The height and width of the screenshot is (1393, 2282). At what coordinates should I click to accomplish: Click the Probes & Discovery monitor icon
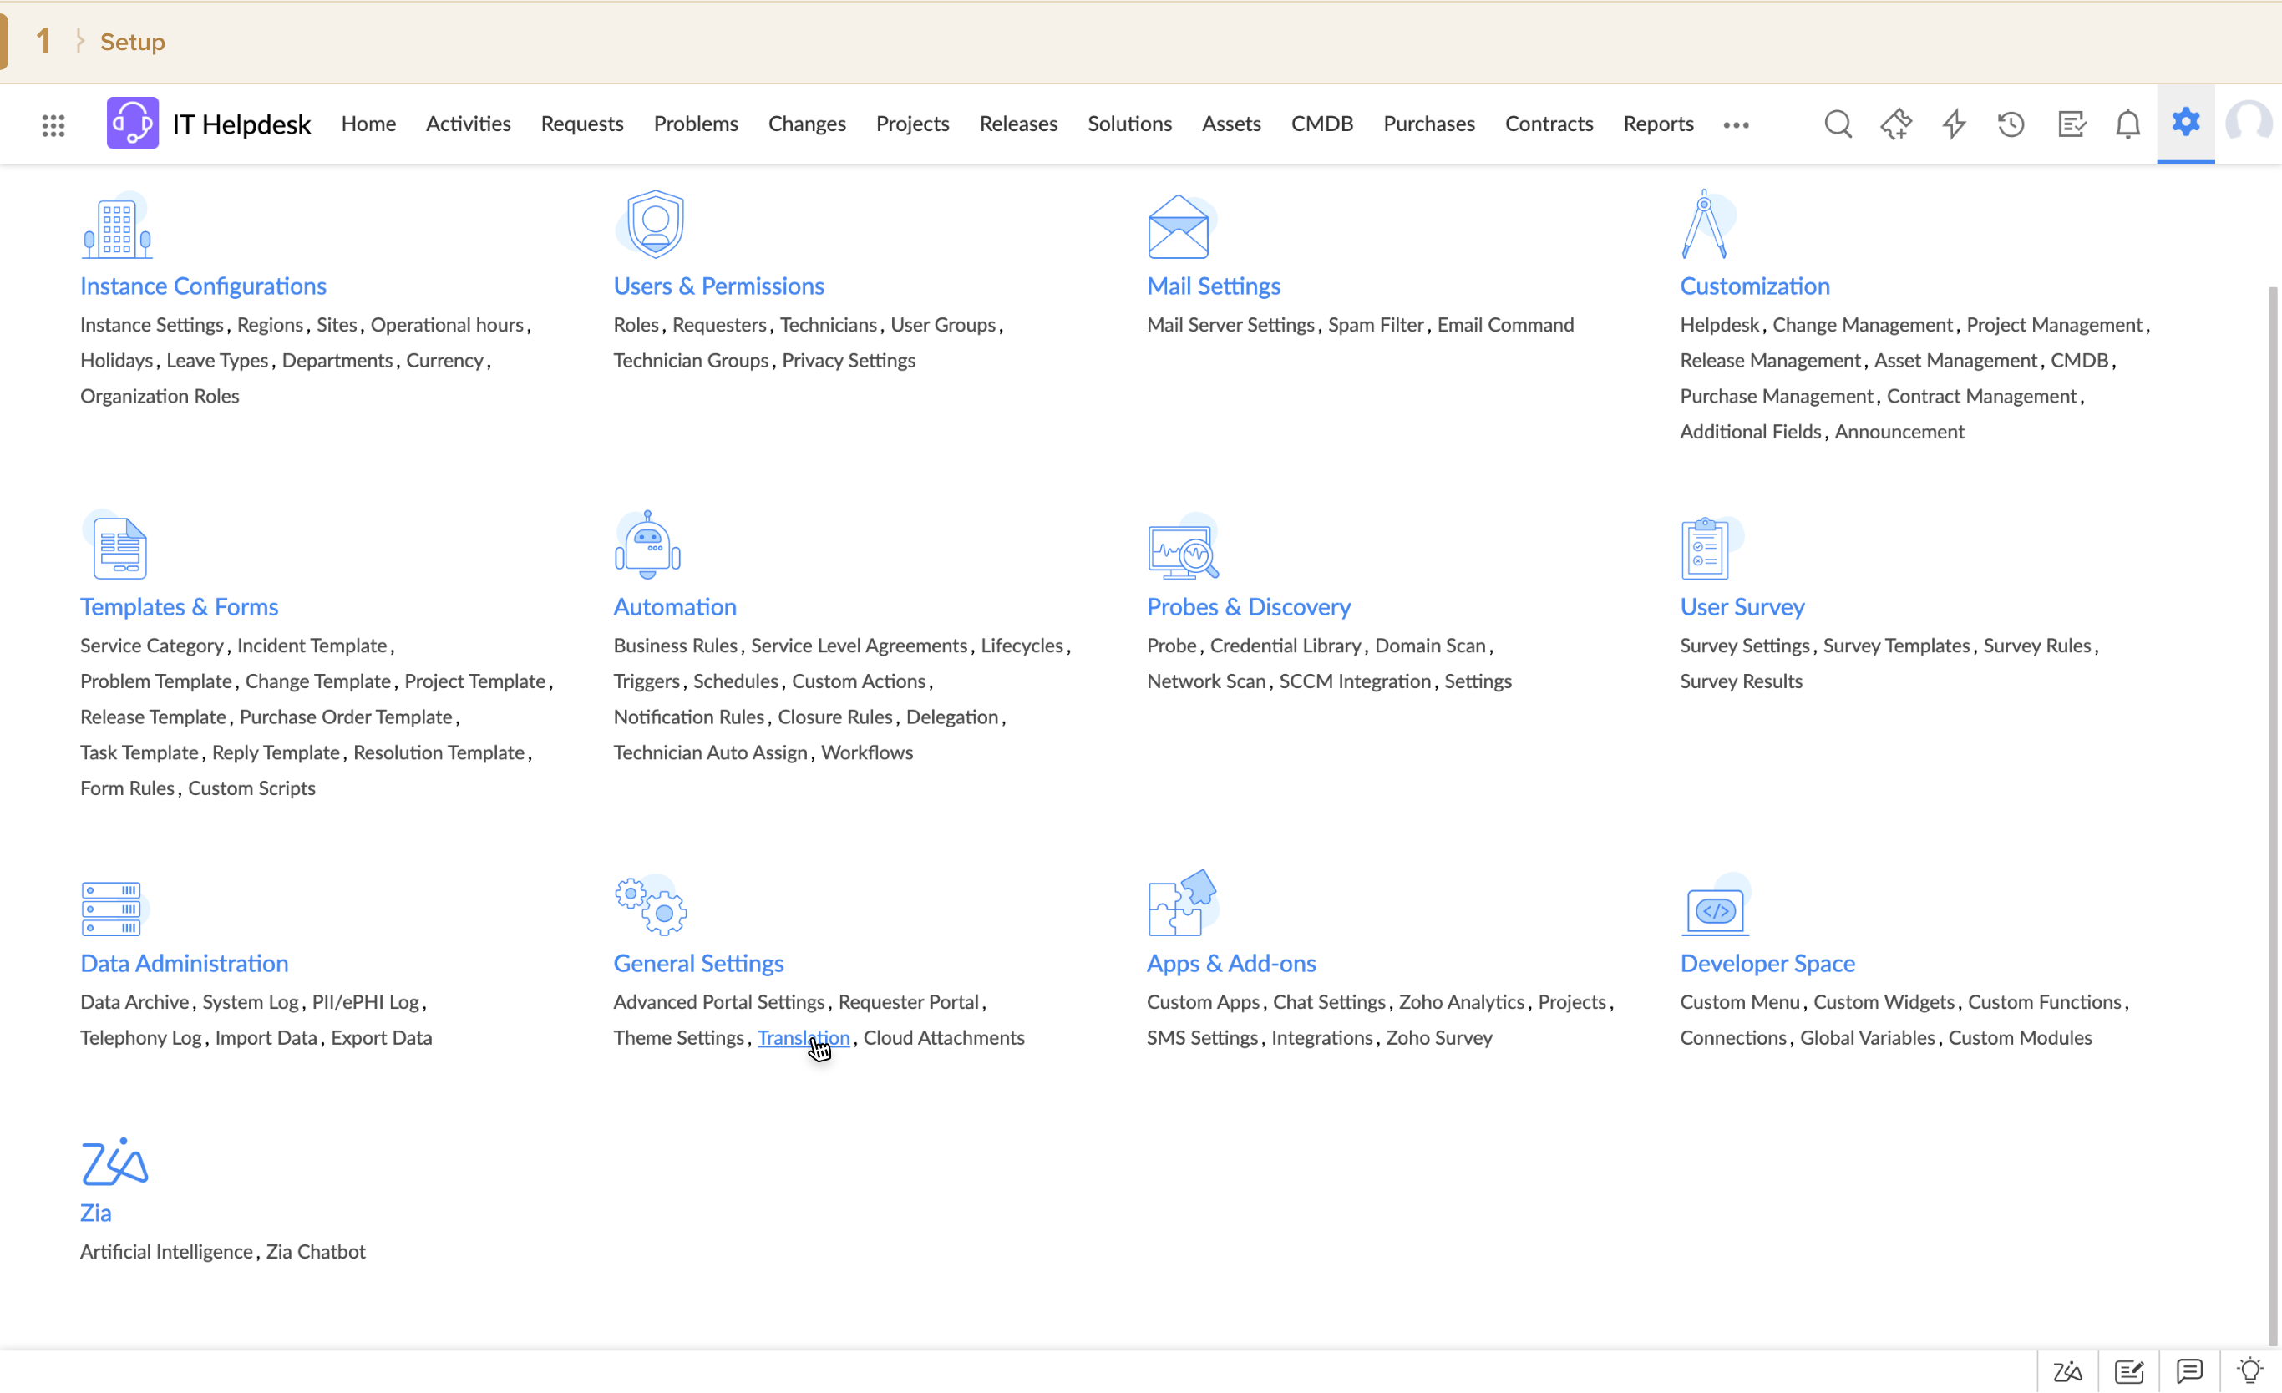(1183, 546)
